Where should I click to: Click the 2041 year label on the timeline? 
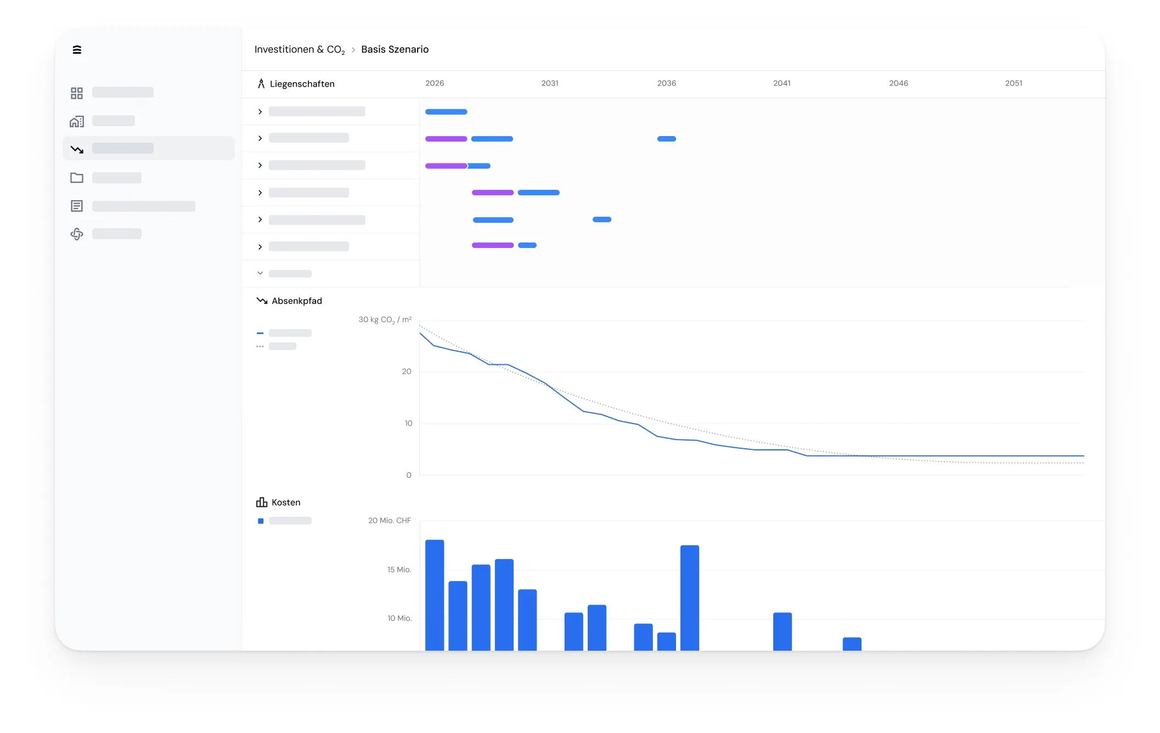pyautogui.click(x=782, y=83)
